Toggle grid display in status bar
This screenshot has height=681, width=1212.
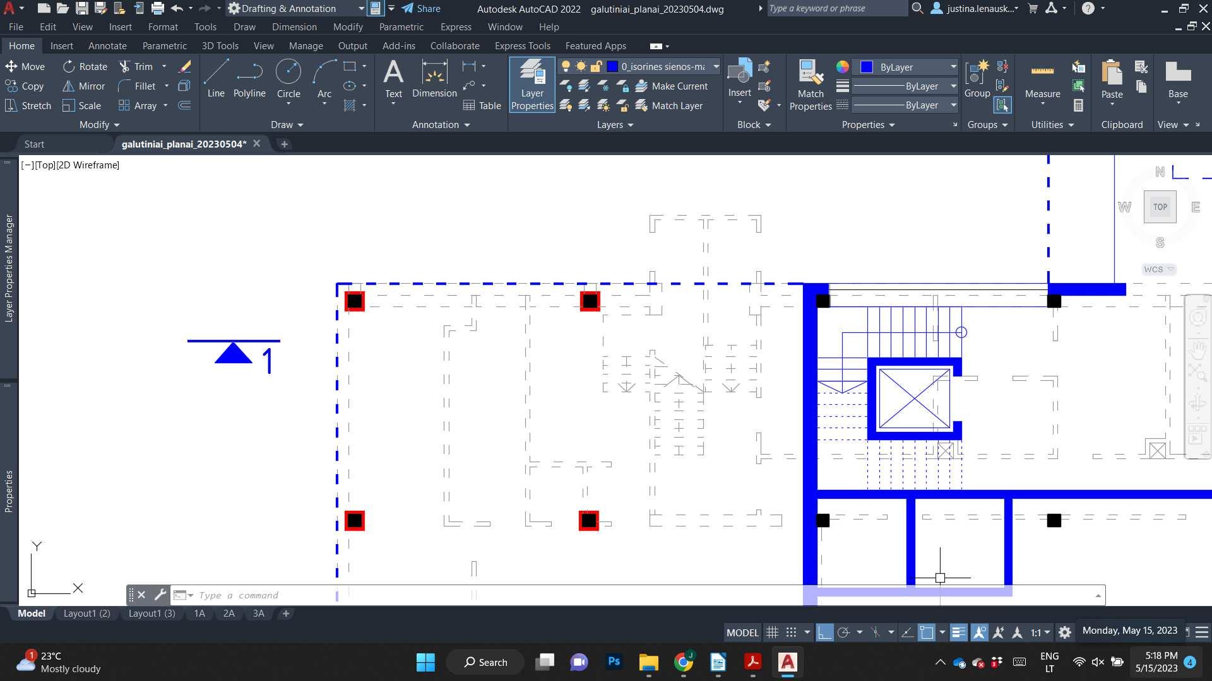772,632
